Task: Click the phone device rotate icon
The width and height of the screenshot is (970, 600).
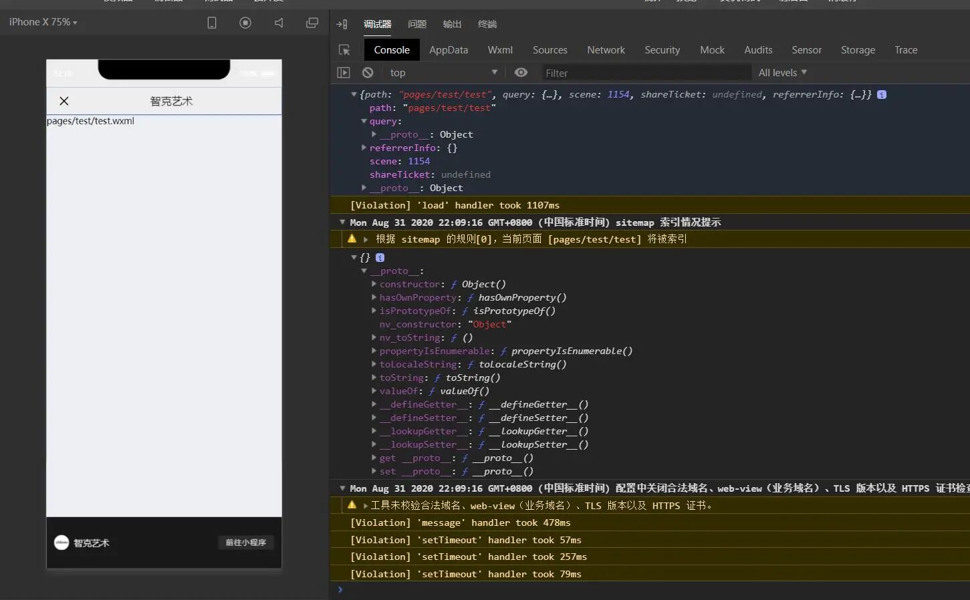Action: [x=212, y=23]
